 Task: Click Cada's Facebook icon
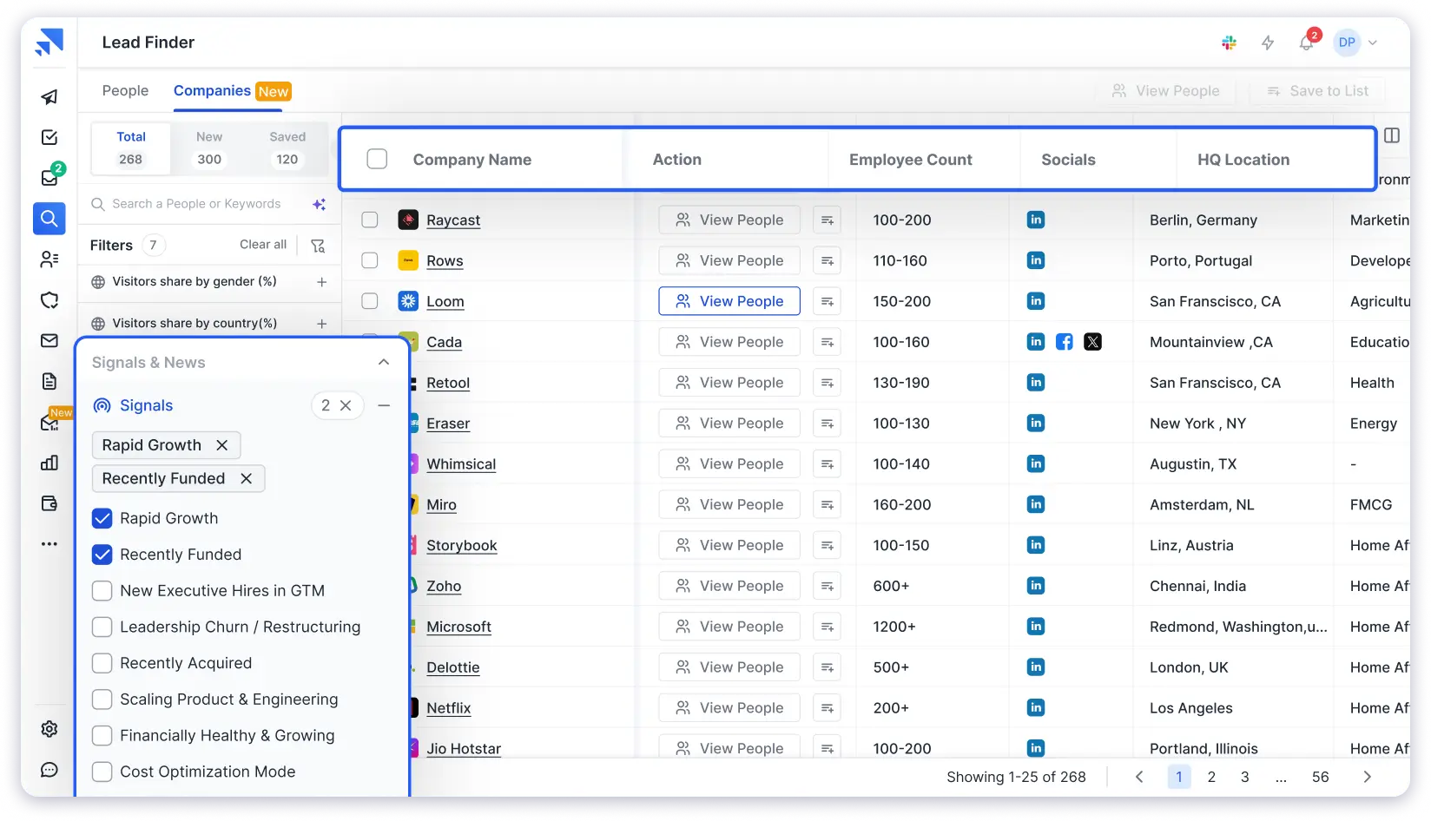1064,342
